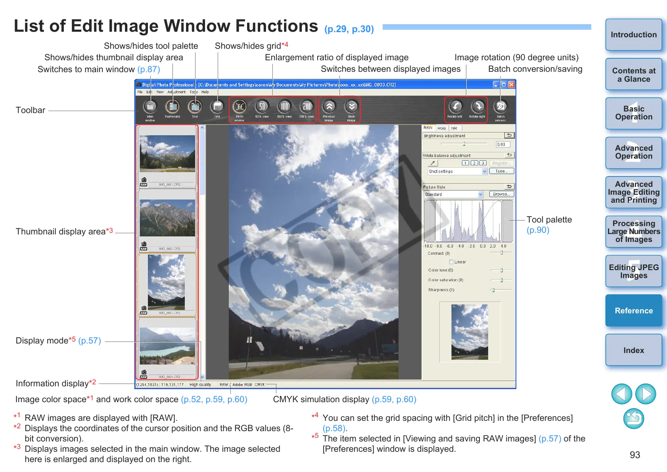Open the Adjustment menu
The width and height of the screenshot is (667, 472).
176,92
